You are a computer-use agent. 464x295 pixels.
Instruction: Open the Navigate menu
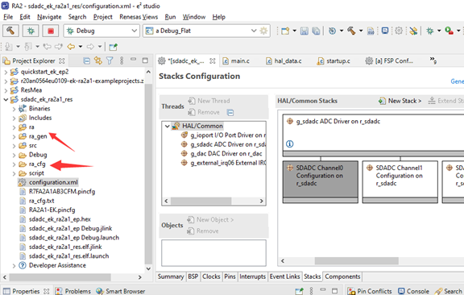coord(49,17)
